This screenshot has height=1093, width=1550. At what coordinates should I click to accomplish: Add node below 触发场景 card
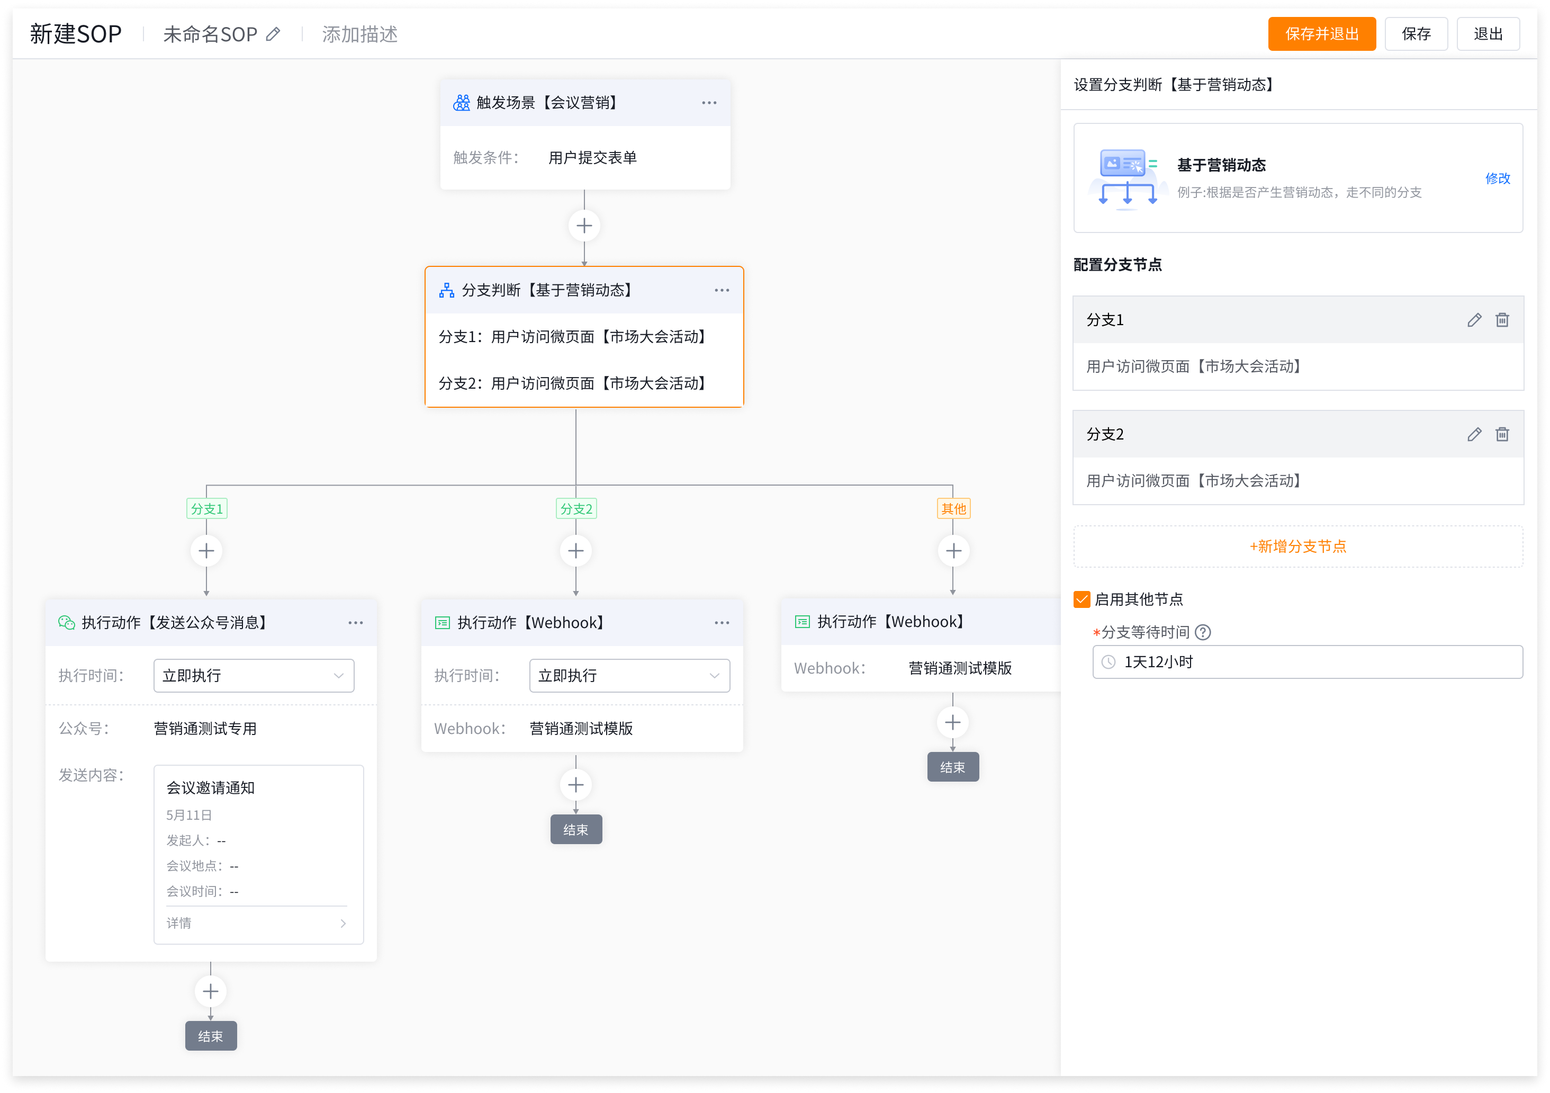click(x=584, y=226)
